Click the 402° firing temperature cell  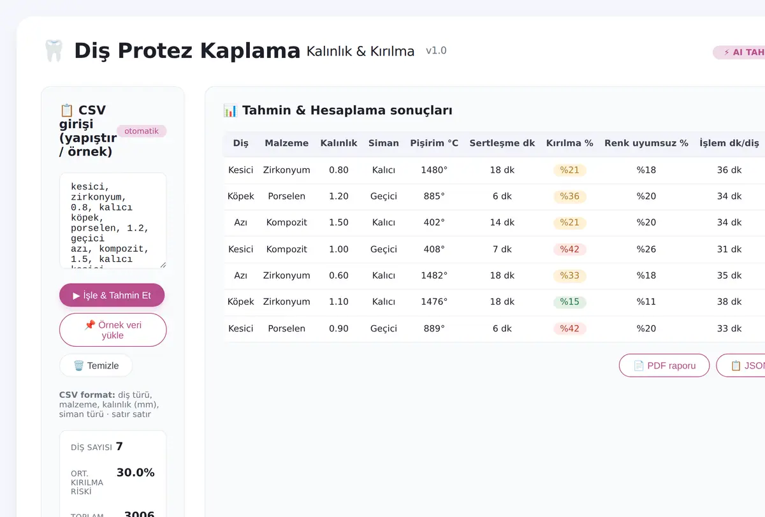click(434, 222)
